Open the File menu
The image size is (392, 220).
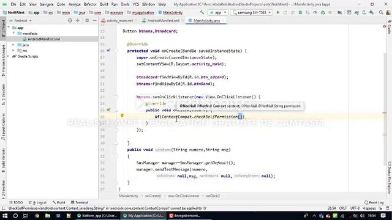pyautogui.click(x=13, y=4)
